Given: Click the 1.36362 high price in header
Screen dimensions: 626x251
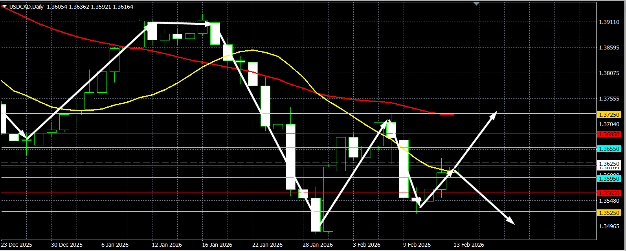Looking at the screenshot, I should coord(79,7).
